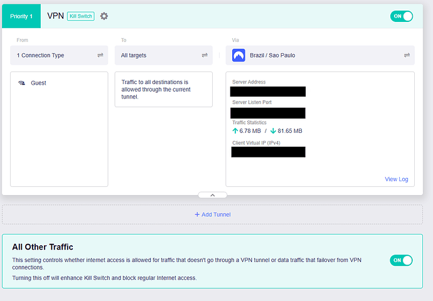Viewport: 433px width, 301px height.
Task: Click the download traffic arrow icon
Action: [x=273, y=131]
